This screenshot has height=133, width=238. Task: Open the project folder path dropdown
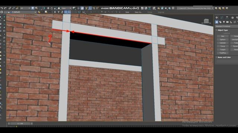point(195,8)
